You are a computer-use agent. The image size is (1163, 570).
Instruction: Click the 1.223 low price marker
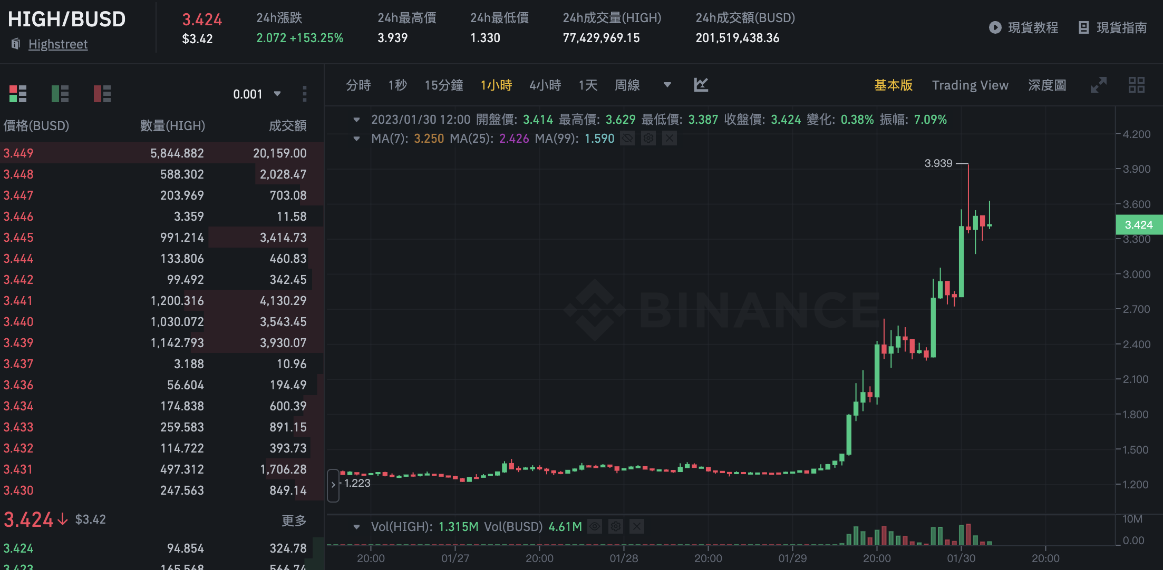[x=357, y=483]
